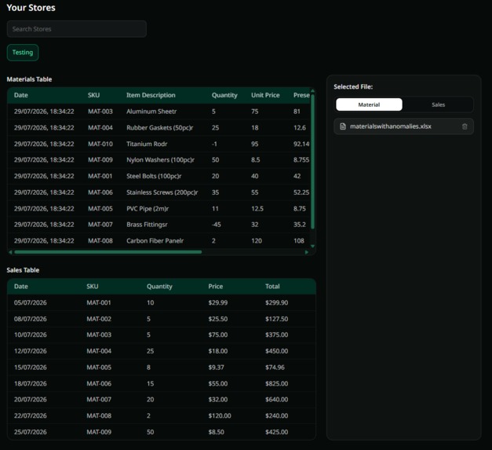The image size is (492, 450).
Task: Click the PVC Pipe (2m)r cell
Action: [148, 209]
